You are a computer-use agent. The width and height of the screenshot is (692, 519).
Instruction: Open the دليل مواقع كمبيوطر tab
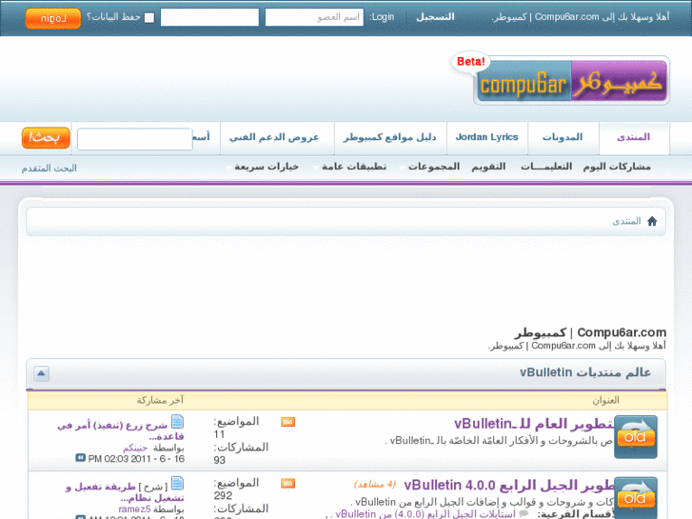pos(390,137)
